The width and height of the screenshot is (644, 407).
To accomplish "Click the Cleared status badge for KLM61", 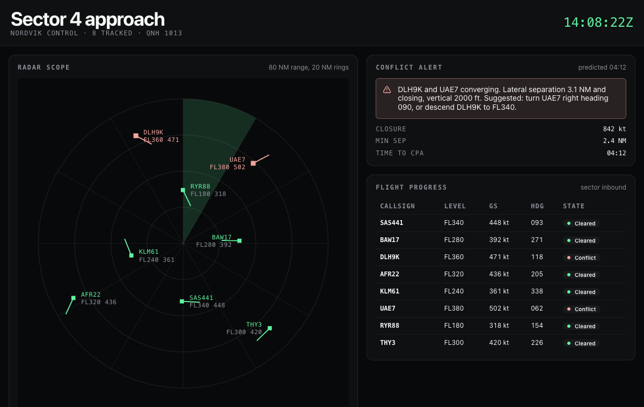I will pos(581,292).
